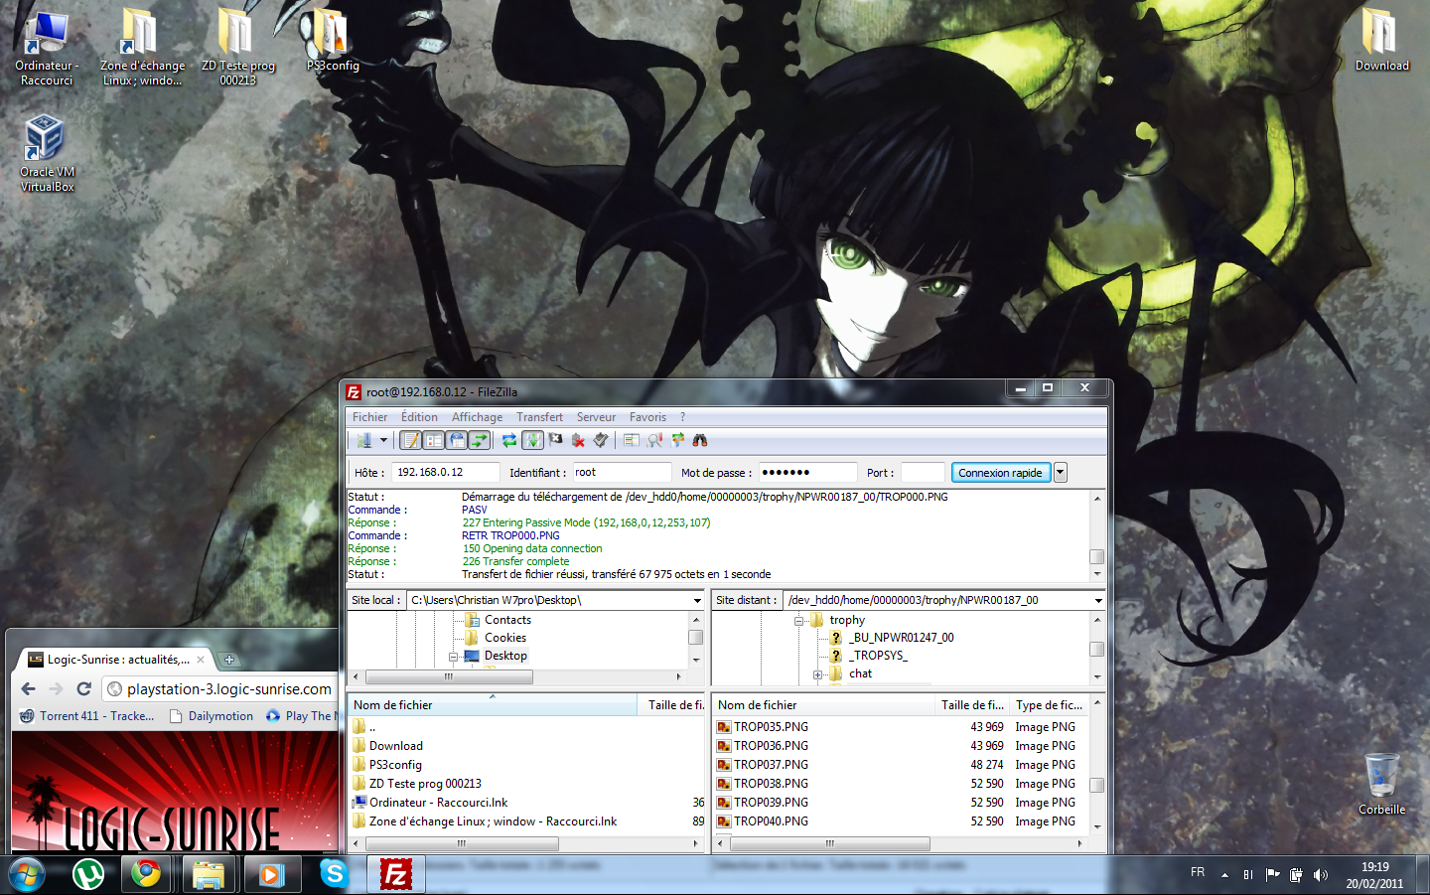
Task: Open the Corbeille recycle bin
Action: click(x=1381, y=785)
